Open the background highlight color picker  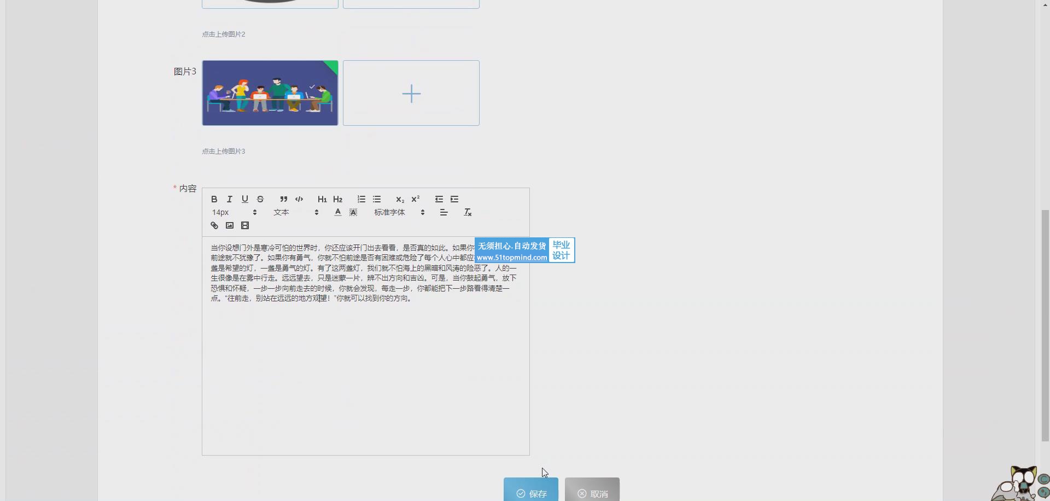point(353,212)
